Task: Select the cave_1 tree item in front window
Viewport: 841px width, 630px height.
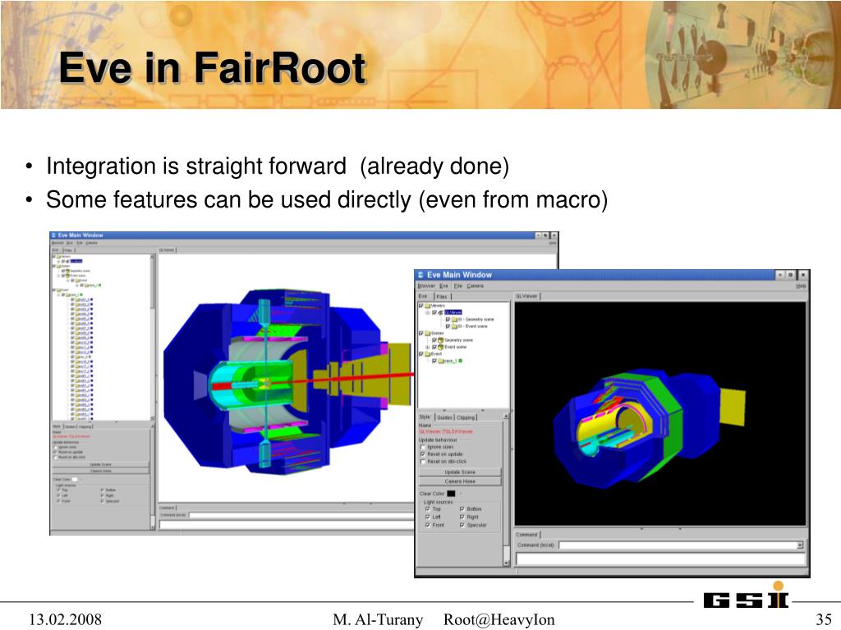Action: coord(450,361)
